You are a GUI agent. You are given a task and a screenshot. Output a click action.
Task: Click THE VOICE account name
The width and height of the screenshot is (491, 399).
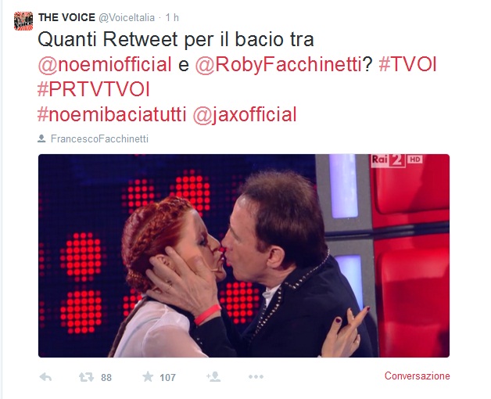66,17
